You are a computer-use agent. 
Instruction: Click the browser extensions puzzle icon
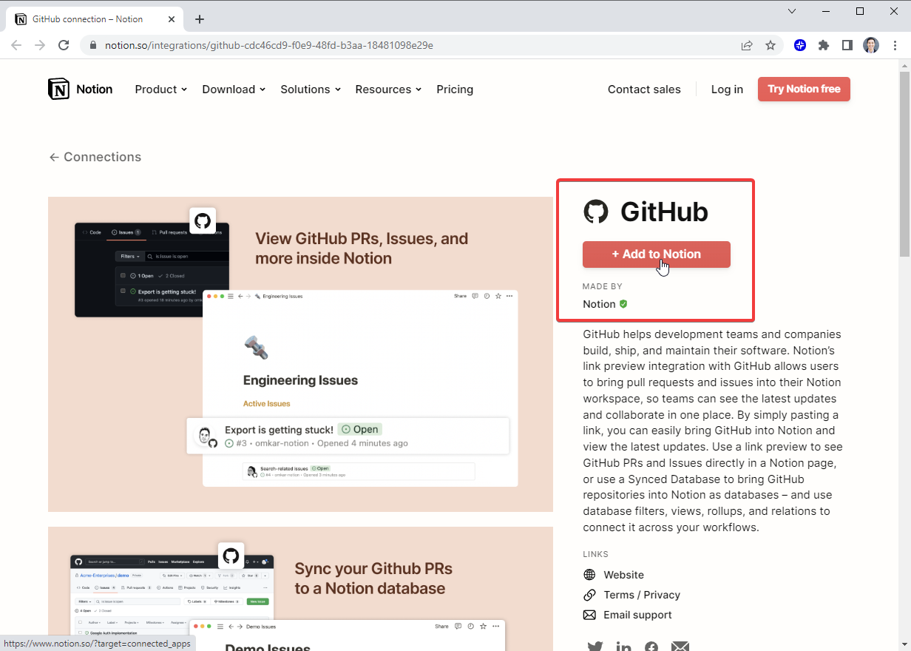824,45
